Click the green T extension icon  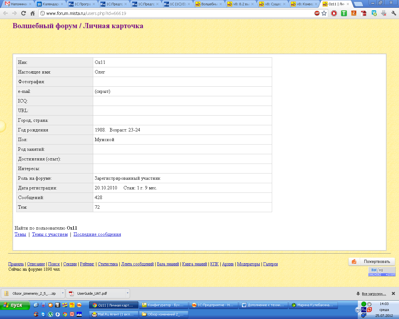pos(344,13)
